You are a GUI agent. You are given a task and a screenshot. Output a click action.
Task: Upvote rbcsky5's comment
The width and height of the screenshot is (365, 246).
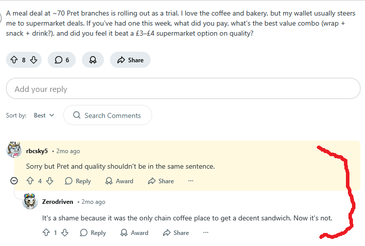point(30,181)
